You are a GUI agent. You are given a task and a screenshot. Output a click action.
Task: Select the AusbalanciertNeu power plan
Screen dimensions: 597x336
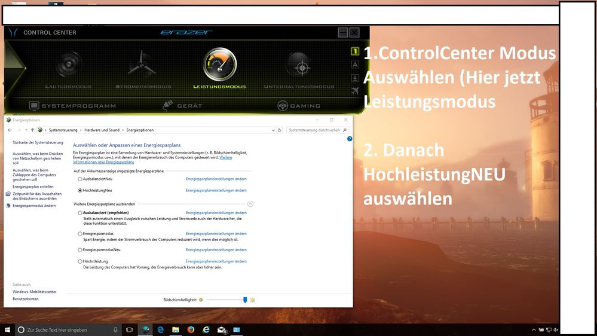coord(80,179)
